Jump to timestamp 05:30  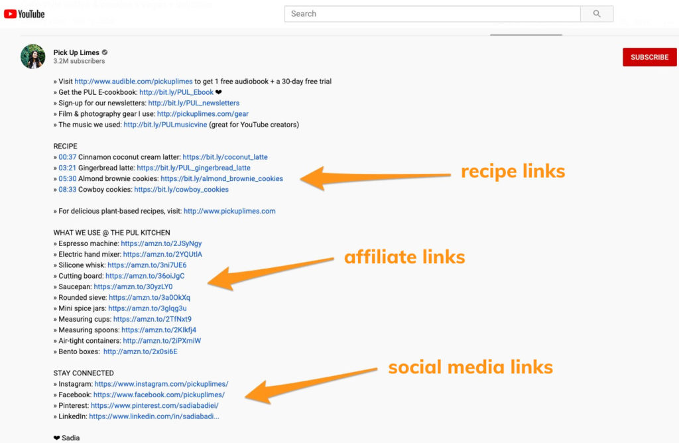tap(68, 179)
